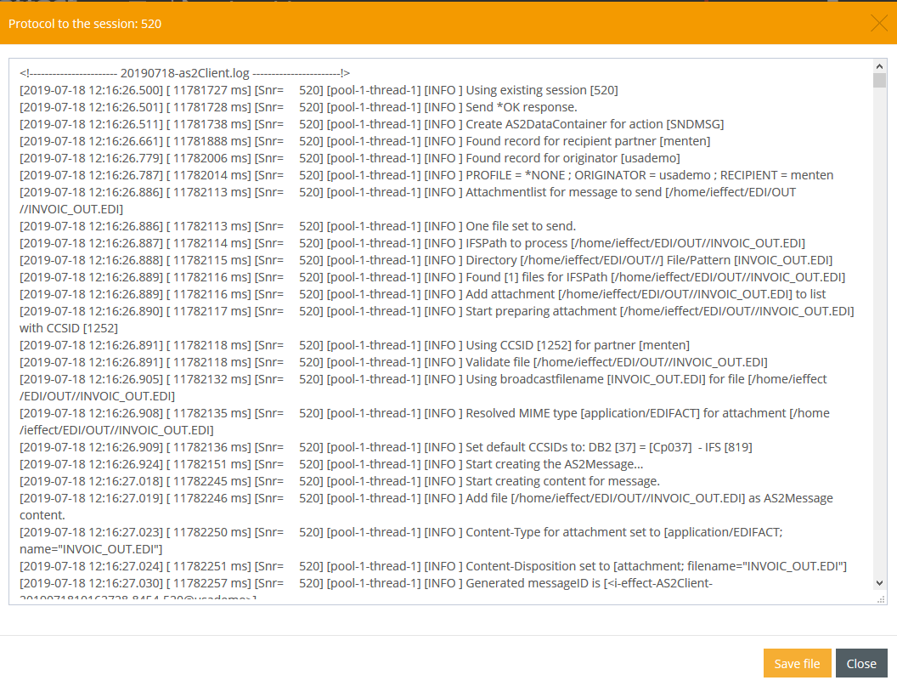Image resolution: width=897 pixels, height=686 pixels.
Task: Click the 'Start creating the AS2Message...' entry
Action: [x=555, y=464]
